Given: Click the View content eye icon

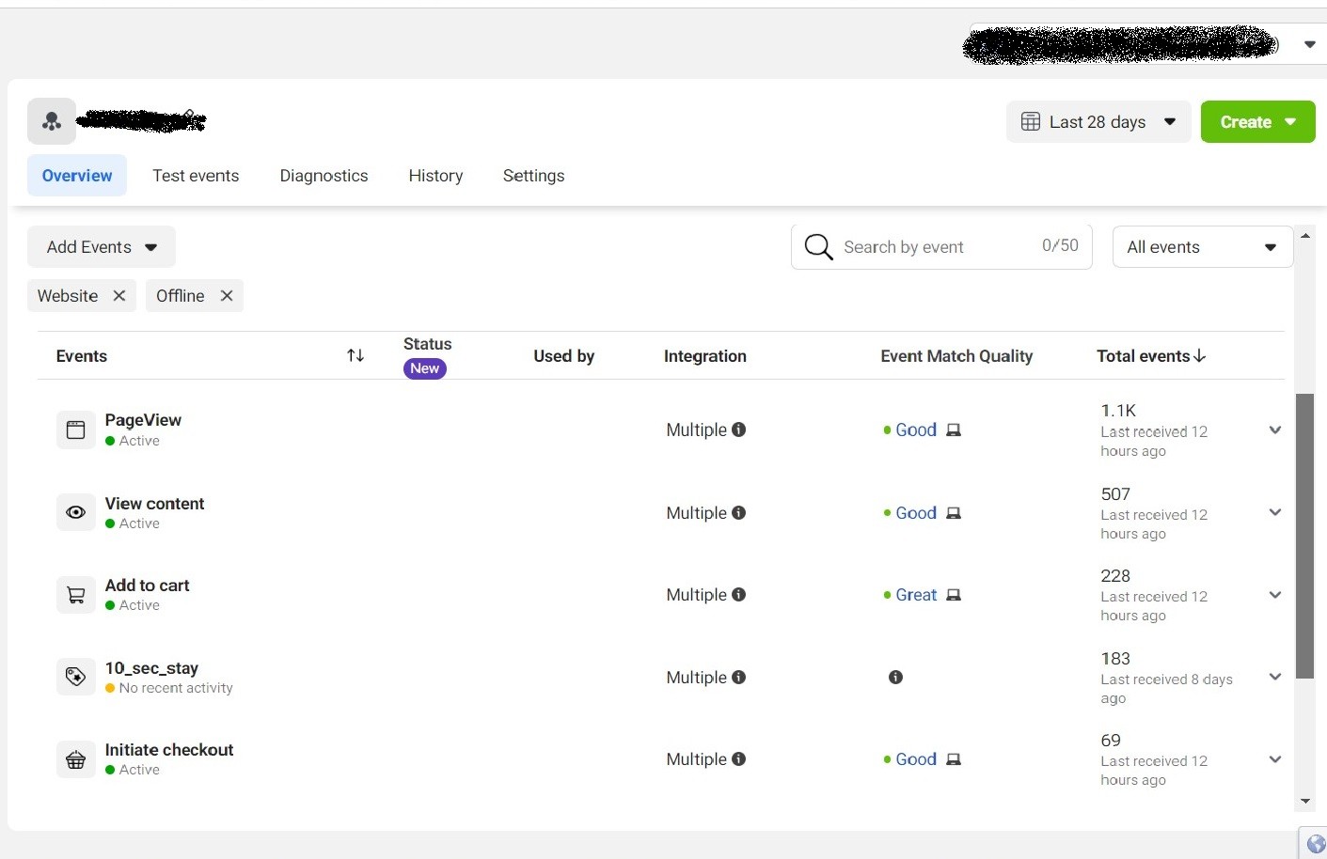Looking at the screenshot, I should tap(75, 512).
